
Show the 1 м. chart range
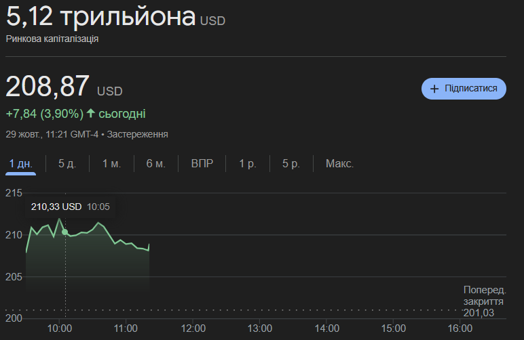click(x=112, y=163)
